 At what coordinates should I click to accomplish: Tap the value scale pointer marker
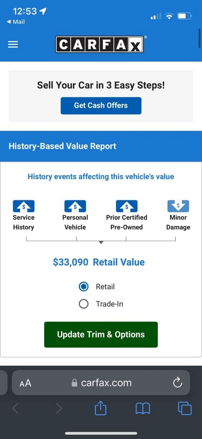(x=101, y=242)
